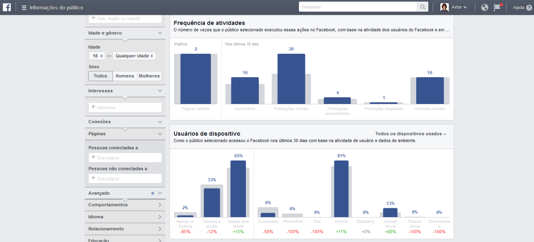Viewport: 534px width, 242px height.
Task: Open the minimum age 18 dropdown
Action: click(98, 56)
